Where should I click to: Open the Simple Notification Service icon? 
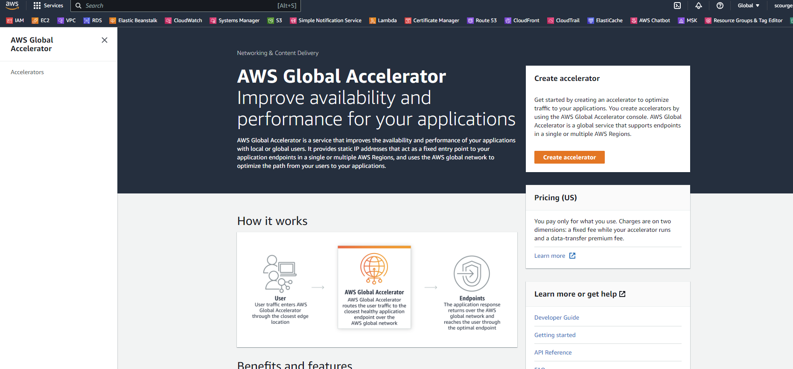tap(293, 20)
